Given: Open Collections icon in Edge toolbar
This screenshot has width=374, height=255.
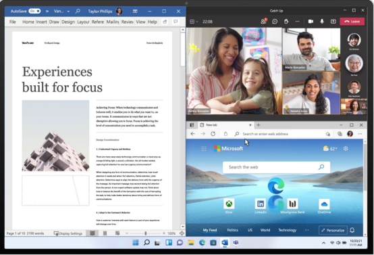Looking at the screenshot, I should pos(340,134).
